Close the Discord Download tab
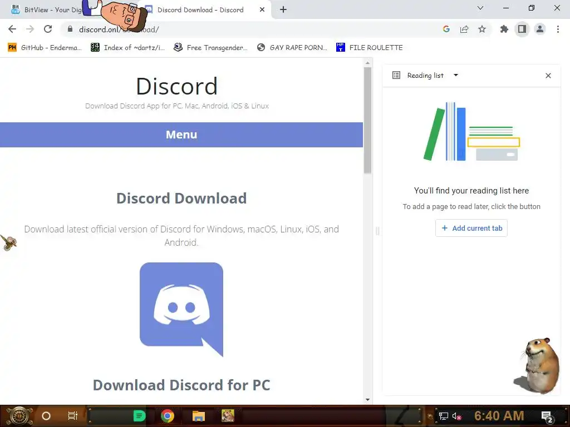The width and height of the screenshot is (570, 427). (262, 10)
